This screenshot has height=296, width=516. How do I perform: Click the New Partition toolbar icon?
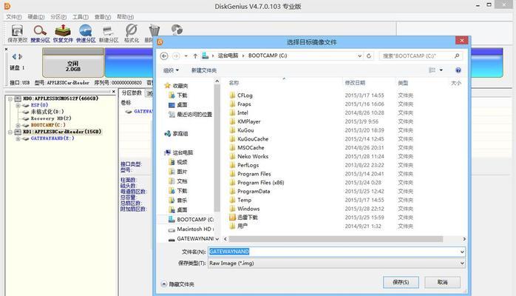pos(108,31)
